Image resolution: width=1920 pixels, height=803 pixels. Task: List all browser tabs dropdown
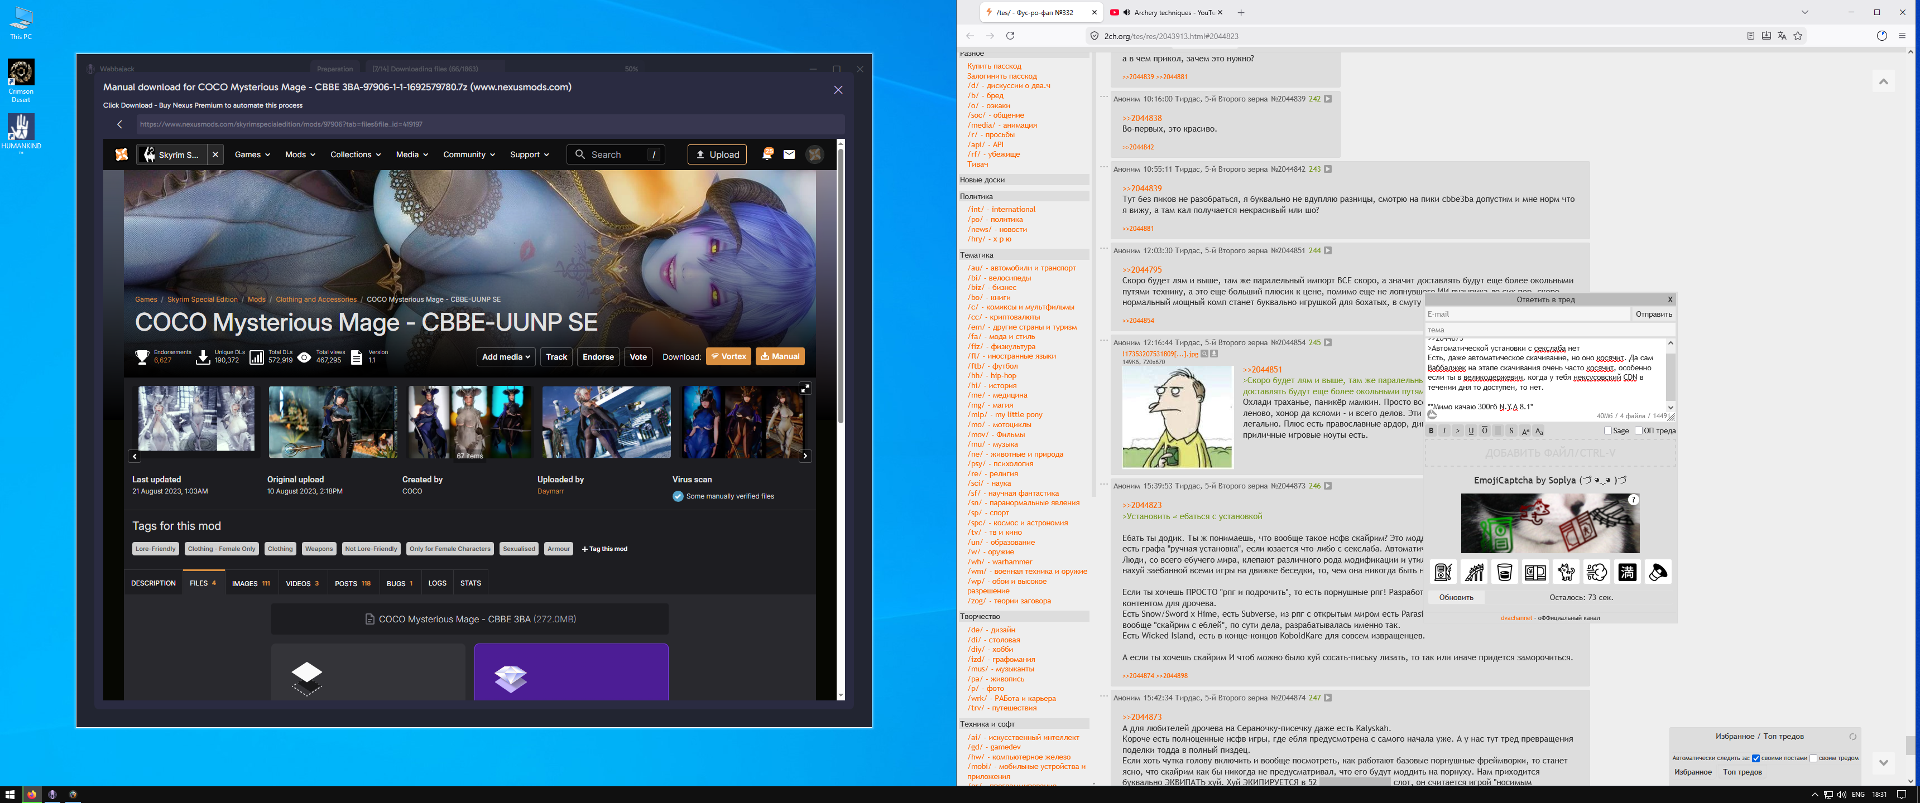tap(1804, 13)
